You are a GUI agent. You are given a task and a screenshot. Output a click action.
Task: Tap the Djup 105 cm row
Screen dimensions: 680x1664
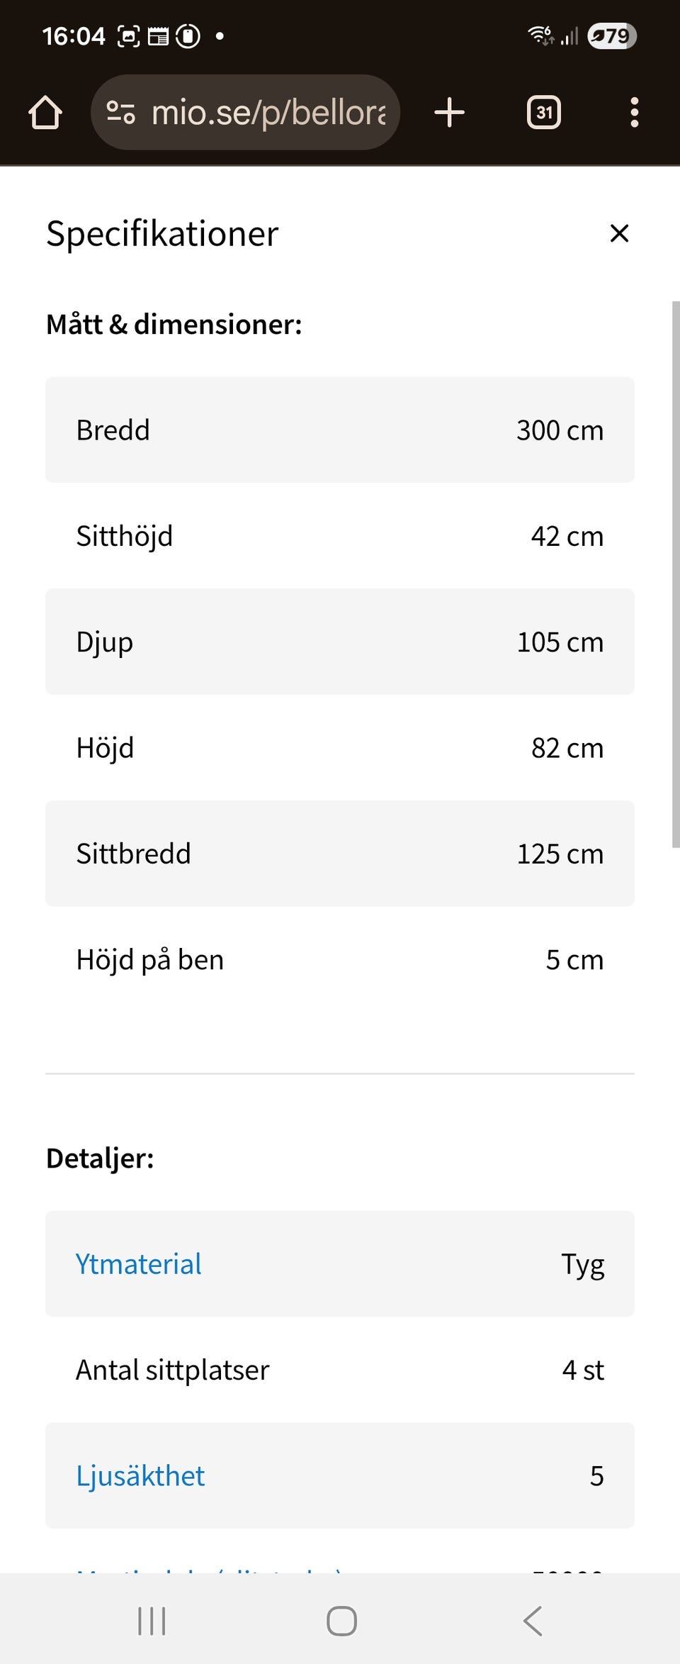[x=340, y=642]
